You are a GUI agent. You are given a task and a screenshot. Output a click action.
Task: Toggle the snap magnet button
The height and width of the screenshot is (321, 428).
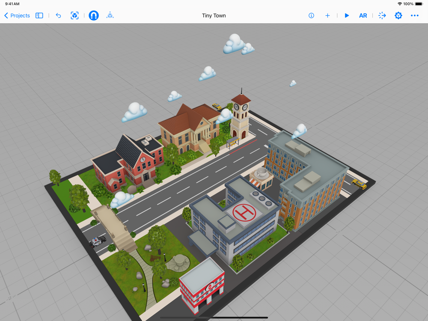point(94,15)
